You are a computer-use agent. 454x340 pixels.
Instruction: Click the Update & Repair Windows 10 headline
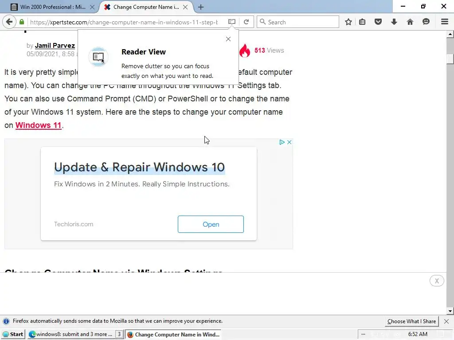point(139,167)
